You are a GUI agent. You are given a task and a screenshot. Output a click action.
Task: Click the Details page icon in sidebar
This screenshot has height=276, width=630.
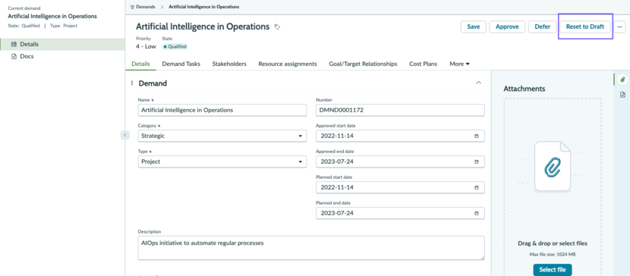[14, 44]
